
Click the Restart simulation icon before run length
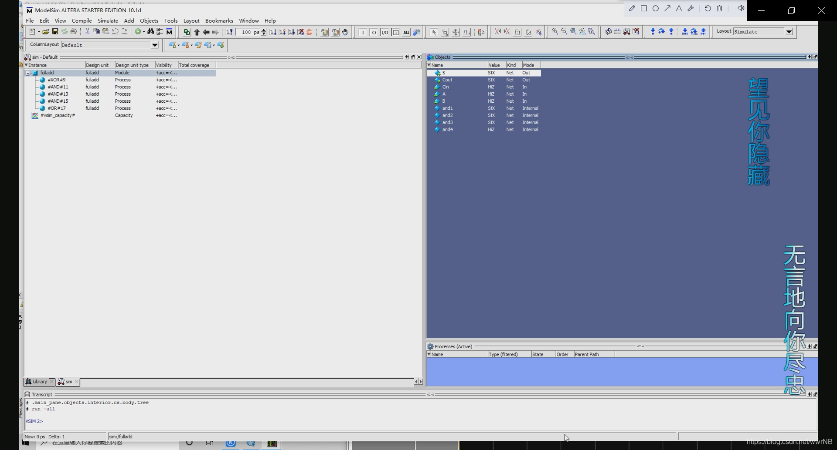[x=229, y=32]
